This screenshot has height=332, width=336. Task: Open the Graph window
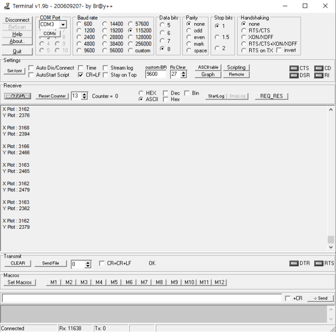[x=208, y=74]
